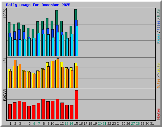Viewport: 162px width, 127px height.
Task: Click the tall red KBytes bar for day 15
Action: (76, 105)
